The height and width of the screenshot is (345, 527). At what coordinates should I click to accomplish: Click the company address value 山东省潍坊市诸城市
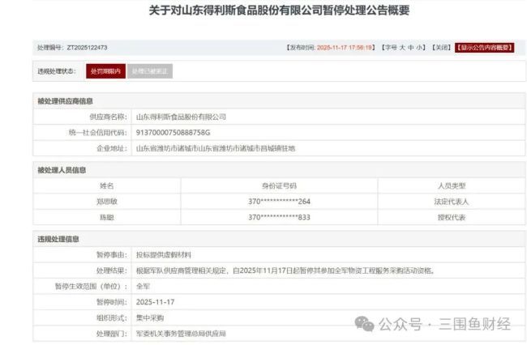[x=216, y=148]
